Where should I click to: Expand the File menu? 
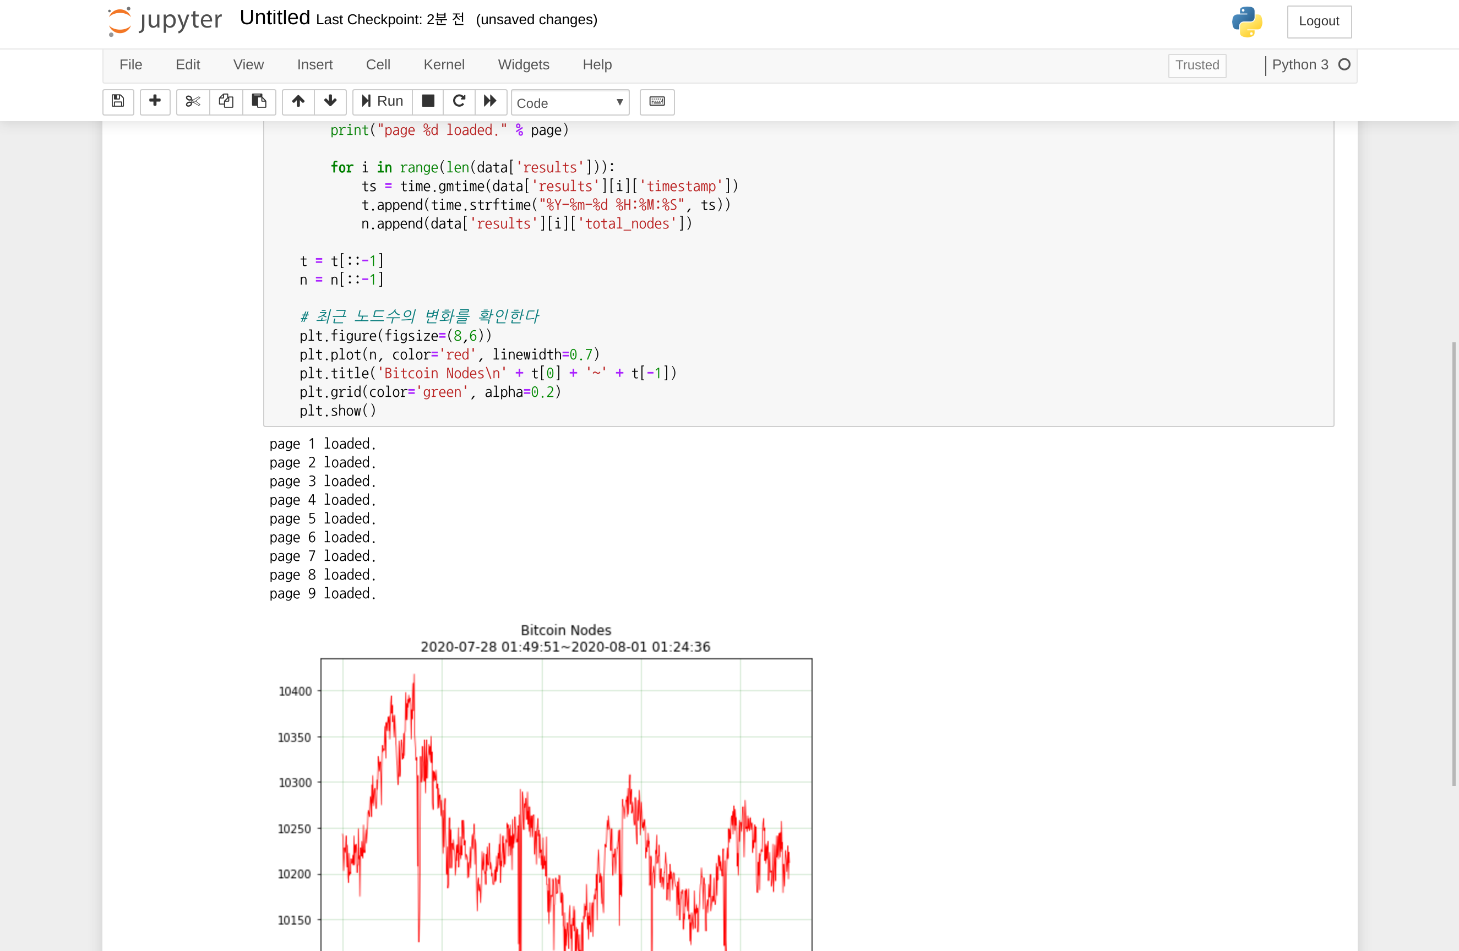click(x=130, y=64)
